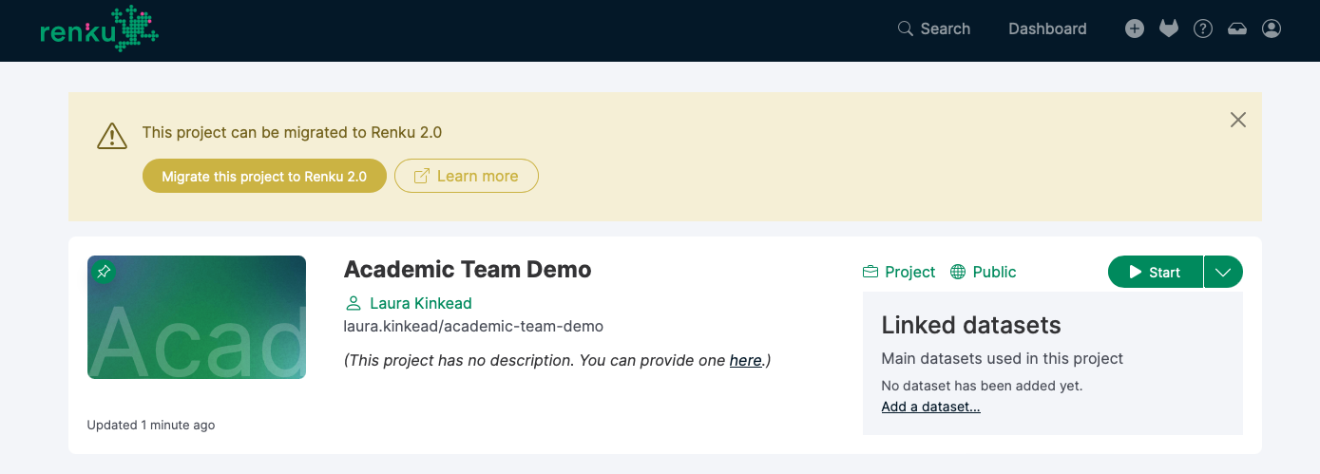Go to Dashboard in top navigation
This screenshot has width=1320, height=474.
[x=1047, y=29]
